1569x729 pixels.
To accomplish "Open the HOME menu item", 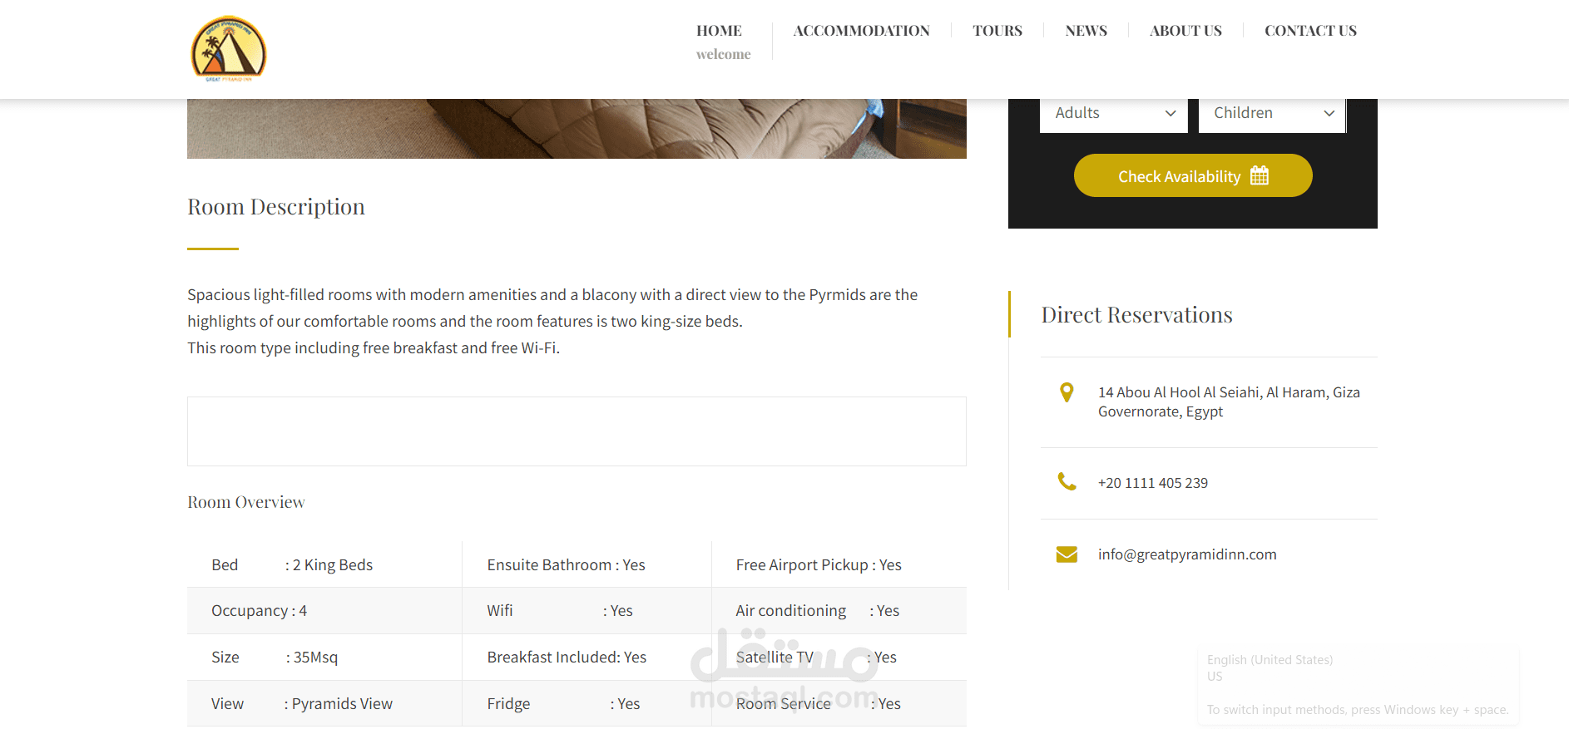I will [719, 31].
